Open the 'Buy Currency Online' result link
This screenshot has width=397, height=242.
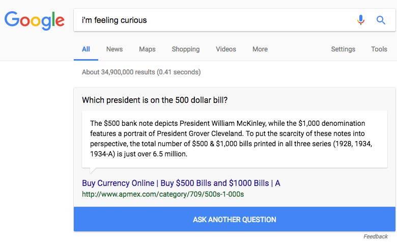point(181,183)
